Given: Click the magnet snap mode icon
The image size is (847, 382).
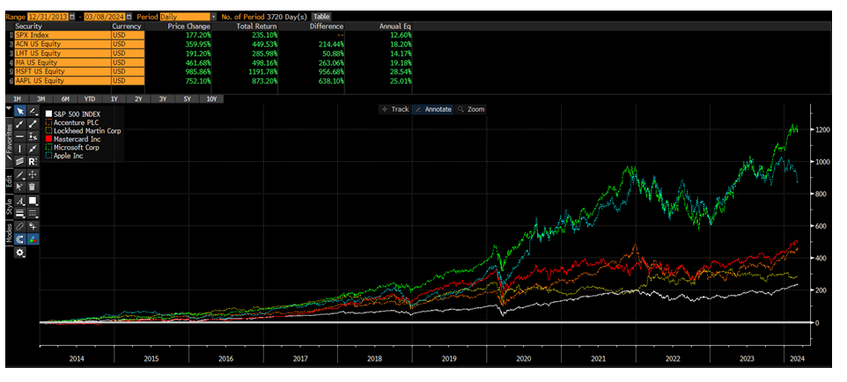Looking at the screenshot, I should 20,239.
